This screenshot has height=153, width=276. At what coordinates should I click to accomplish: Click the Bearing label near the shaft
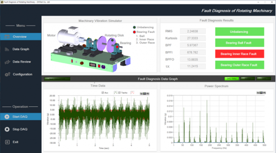tap(125, 43)
